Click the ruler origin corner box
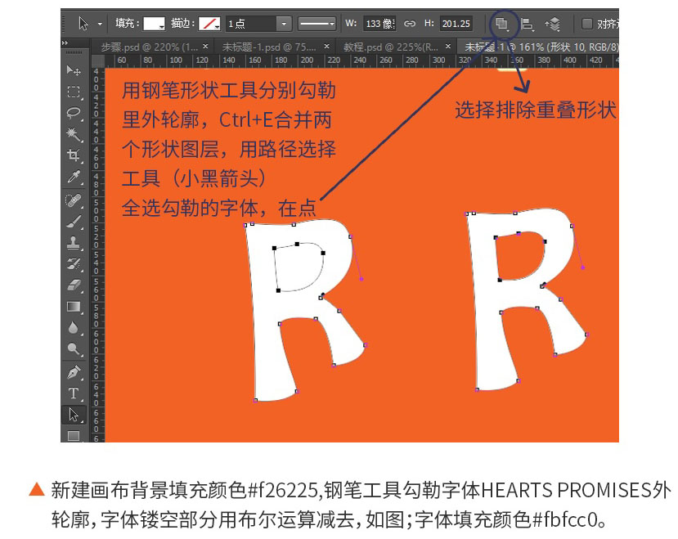This screenshot has width=678, height=539. pos(97,61)
